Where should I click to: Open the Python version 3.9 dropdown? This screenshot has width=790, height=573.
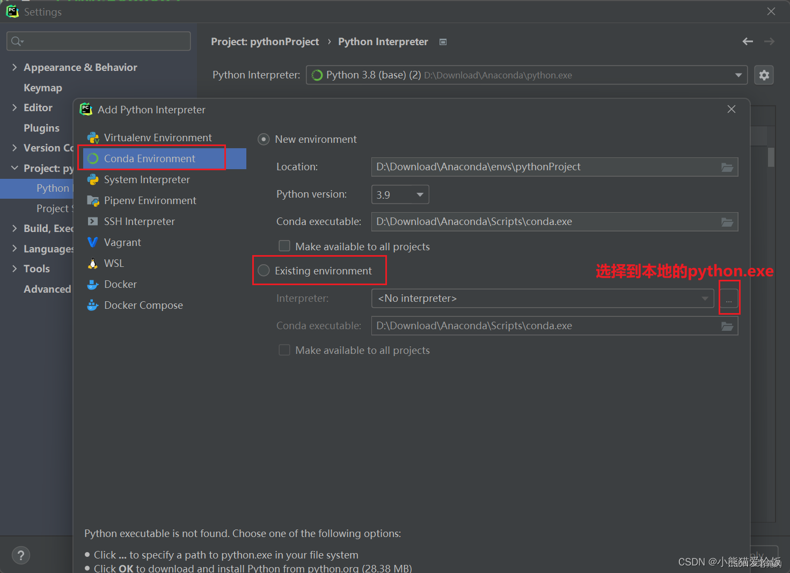[x=400, y=194]
